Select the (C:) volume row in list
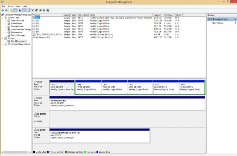This screenshot has width=237, height=156. coord(38,18)
